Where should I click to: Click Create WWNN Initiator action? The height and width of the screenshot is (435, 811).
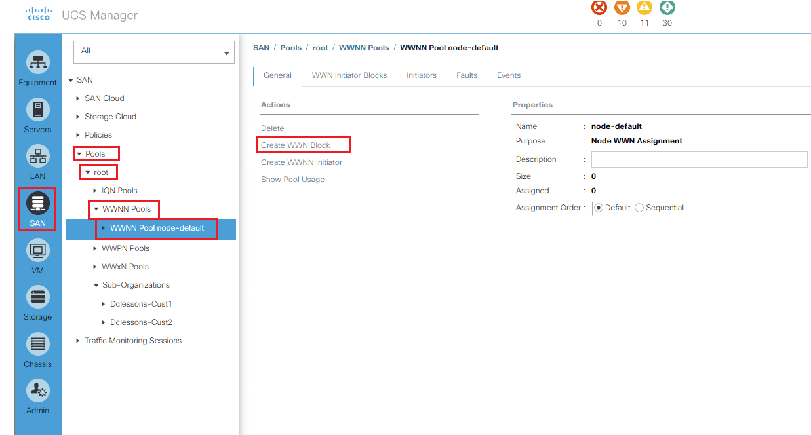coord(302,162)
